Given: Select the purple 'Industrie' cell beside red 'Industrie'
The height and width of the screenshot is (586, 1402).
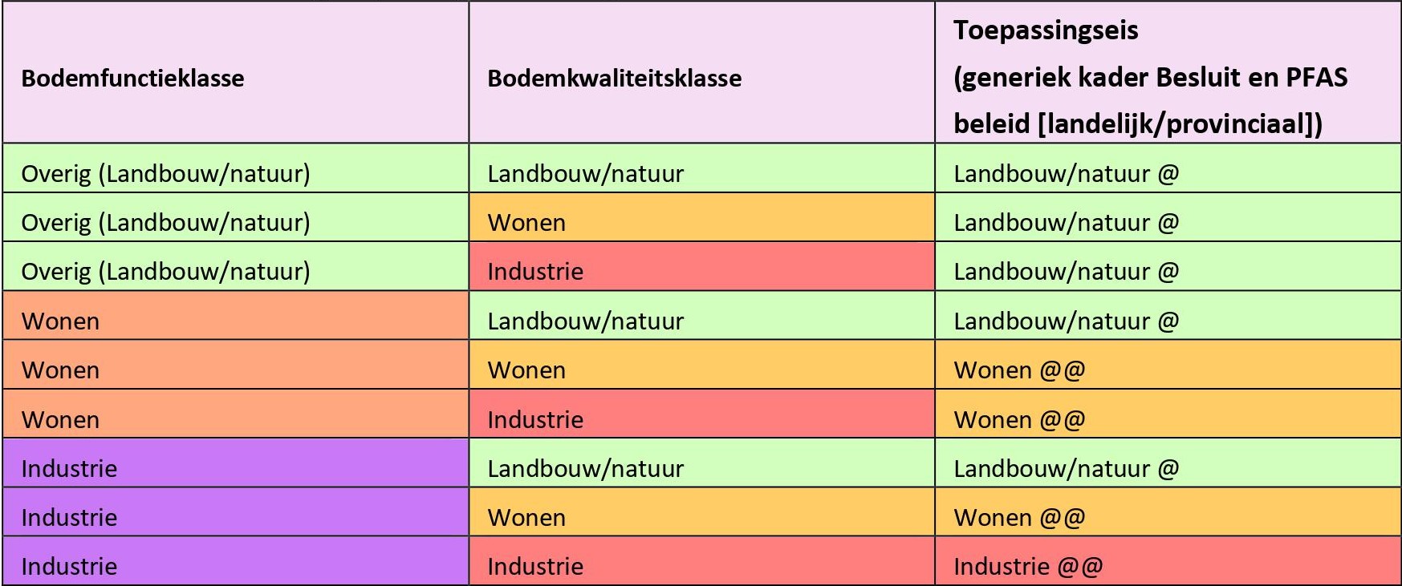Looking at the screenshot, I should (69, 566).
